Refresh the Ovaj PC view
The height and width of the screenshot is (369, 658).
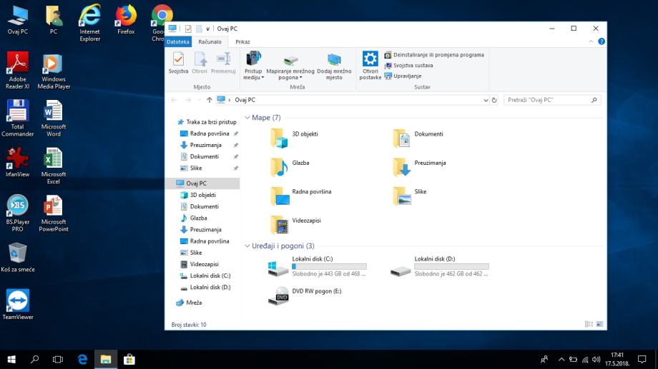494,100
